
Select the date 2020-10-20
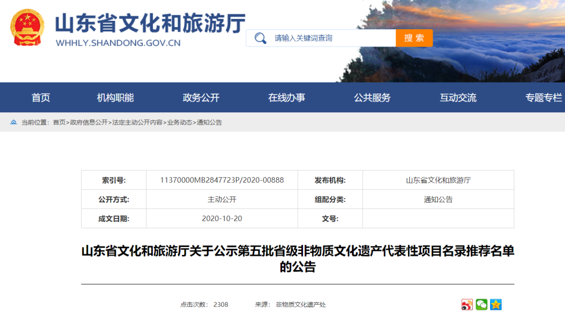point(222,218)
